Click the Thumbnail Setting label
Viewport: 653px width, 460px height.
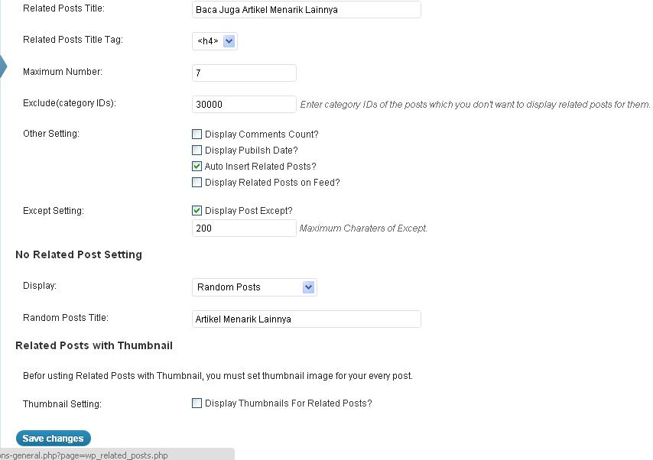click(62, 403)
